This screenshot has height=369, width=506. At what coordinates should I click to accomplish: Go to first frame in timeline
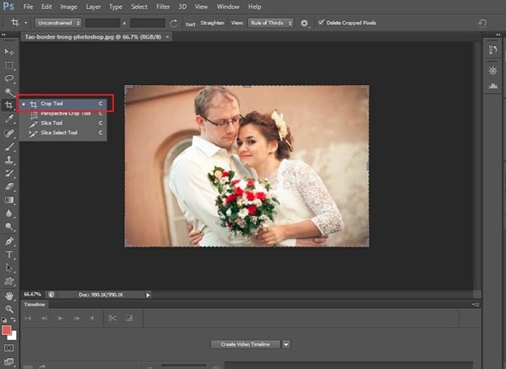tap(28, 318)
